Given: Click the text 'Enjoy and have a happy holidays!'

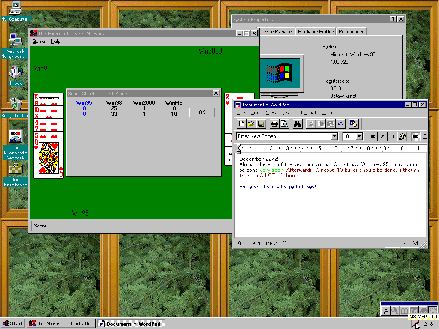Looking at the screenshot, I should pyautogui.click(x=277, y=187).
